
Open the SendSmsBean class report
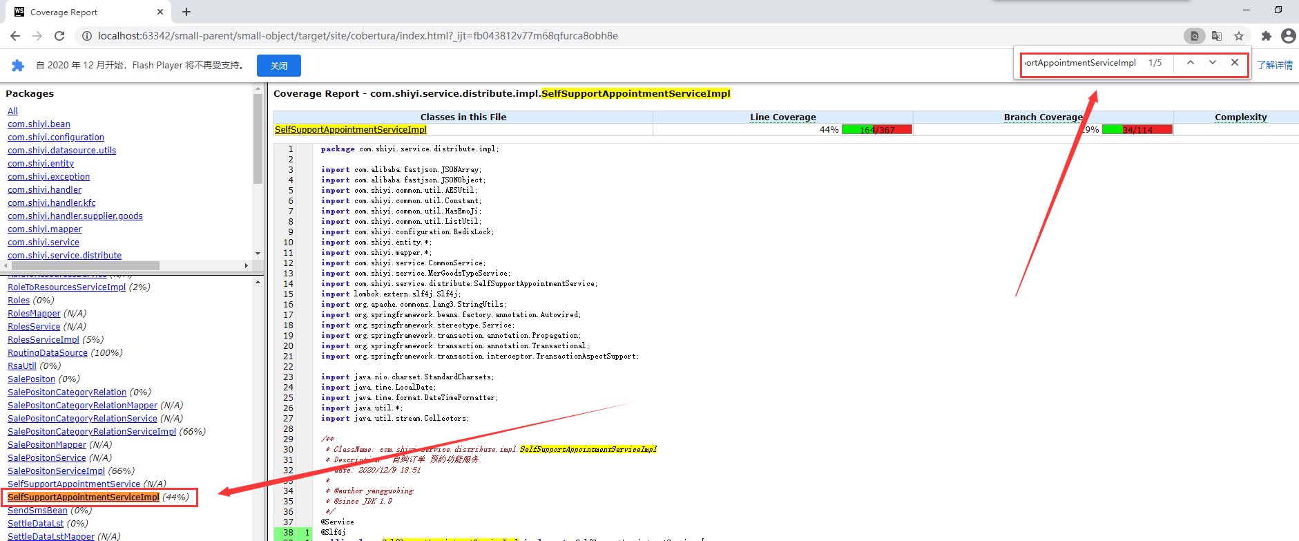click(x=37, y=511)
